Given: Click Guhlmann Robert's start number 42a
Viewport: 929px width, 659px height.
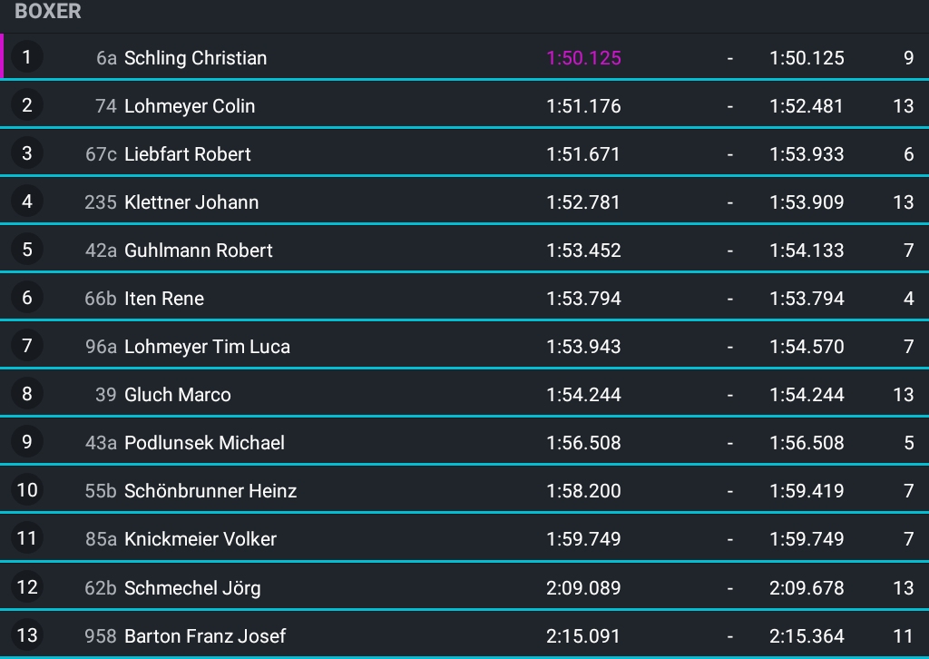Looking at the screenshot, I should click(x=101, y=251).
